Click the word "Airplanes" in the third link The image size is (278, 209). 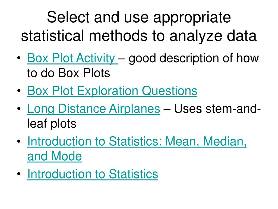[x=134, y=109]
